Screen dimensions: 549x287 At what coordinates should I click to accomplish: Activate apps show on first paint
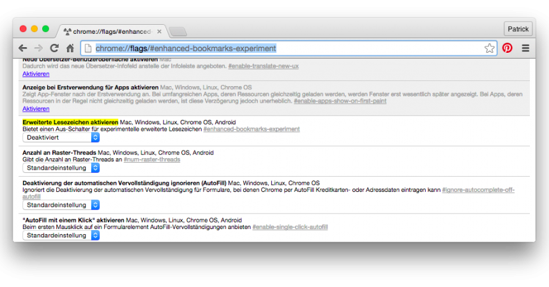point(36,109)
